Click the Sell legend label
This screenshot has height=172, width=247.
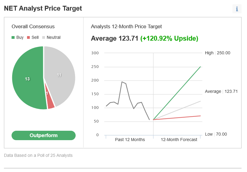(35, 37)
